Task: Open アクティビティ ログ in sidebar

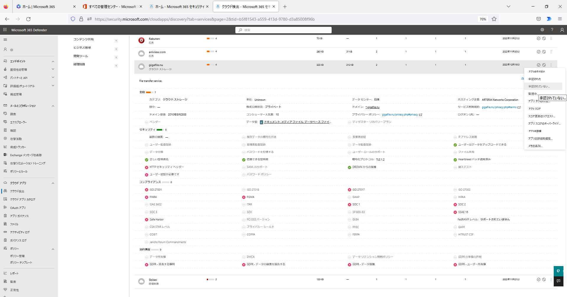Action: point(20,232)
